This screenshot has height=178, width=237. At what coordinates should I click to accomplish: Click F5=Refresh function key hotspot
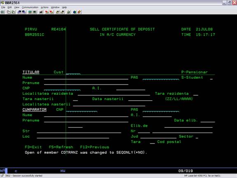tap(61, 147)
